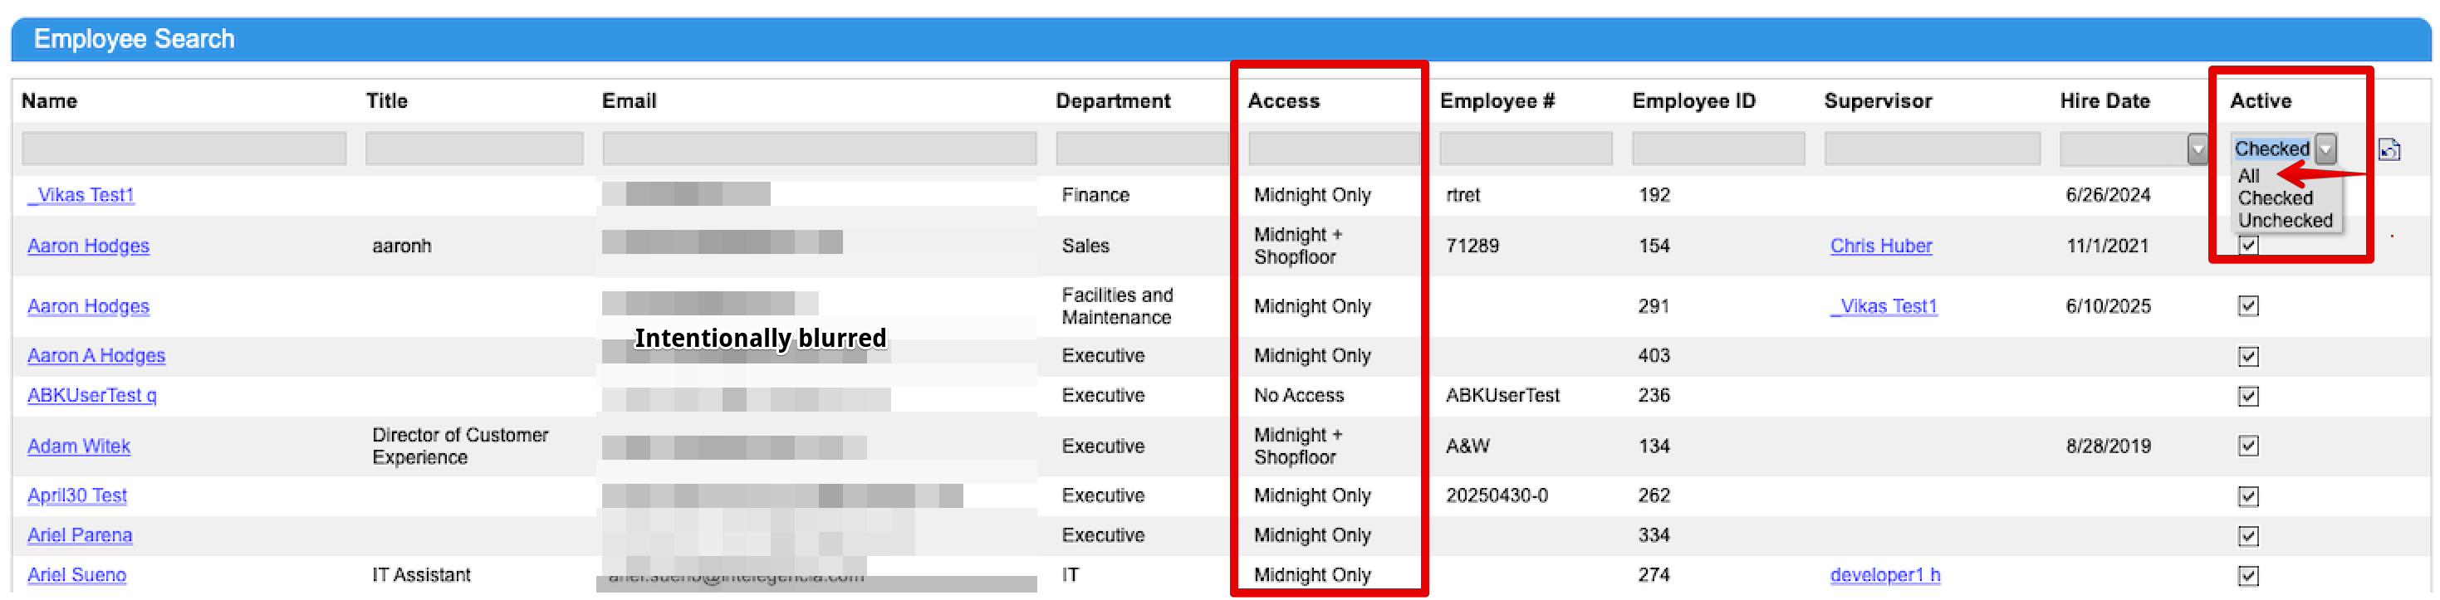The image size is (2440, 600).
Task: Click the aaronh title cell
Action: coord(402,246)
